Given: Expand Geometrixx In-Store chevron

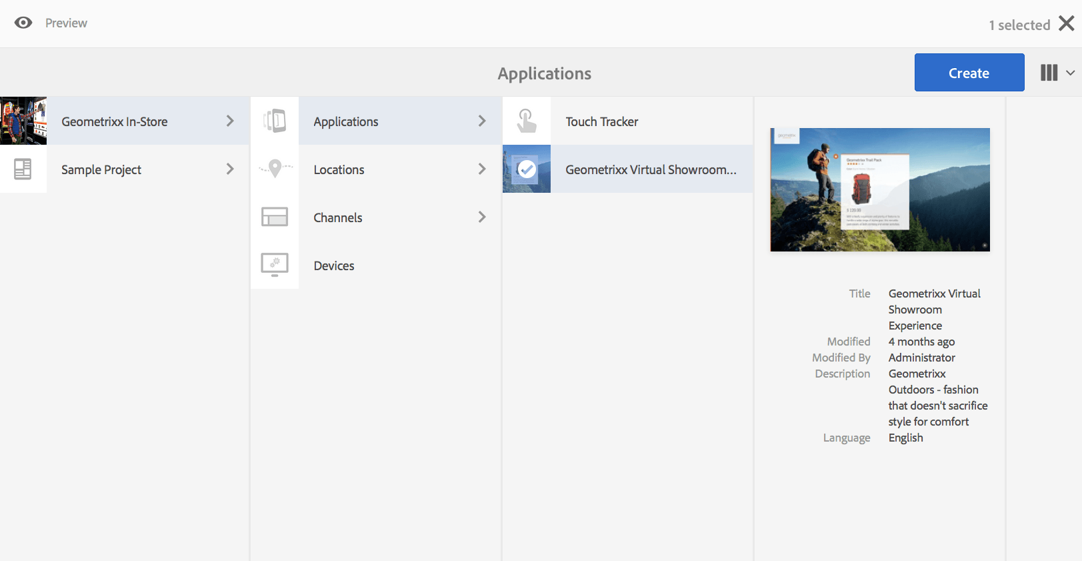Looking at the screenshot, I should tap(230, 121).
